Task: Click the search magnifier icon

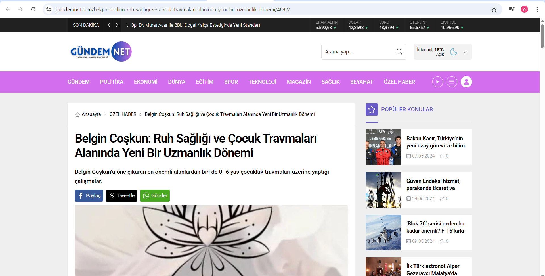Action: coord(399,52)
